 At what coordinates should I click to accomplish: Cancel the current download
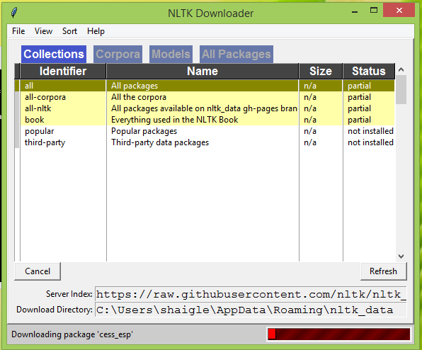coord(38,271)
